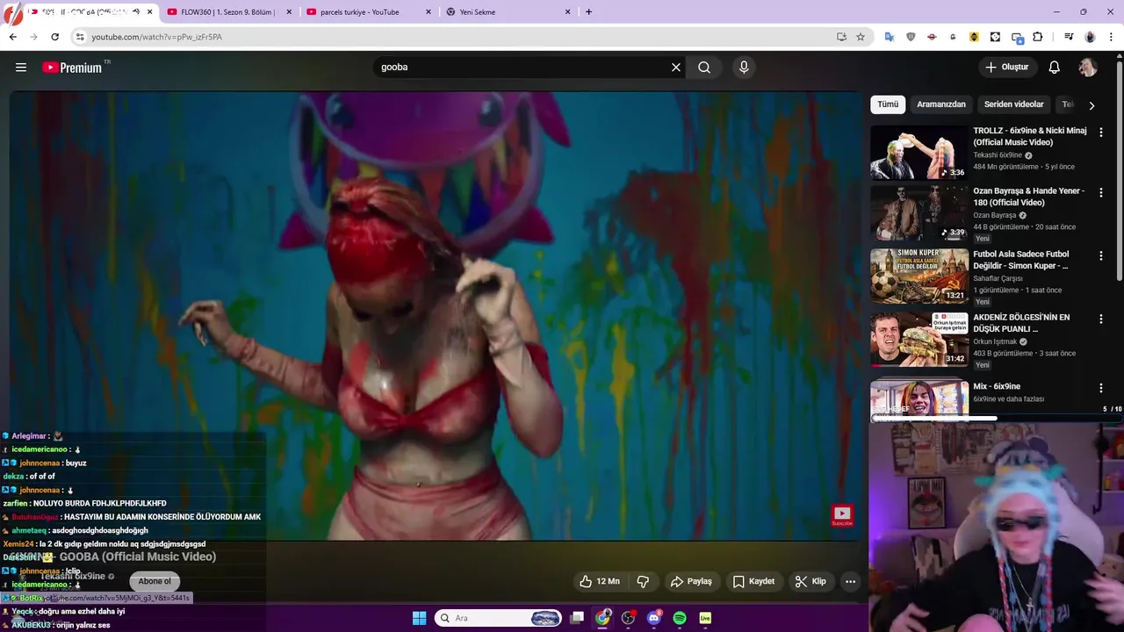Open the Google Translate extension
The height and width of the screenshot is (632, 1124).
tap(890, 37)
